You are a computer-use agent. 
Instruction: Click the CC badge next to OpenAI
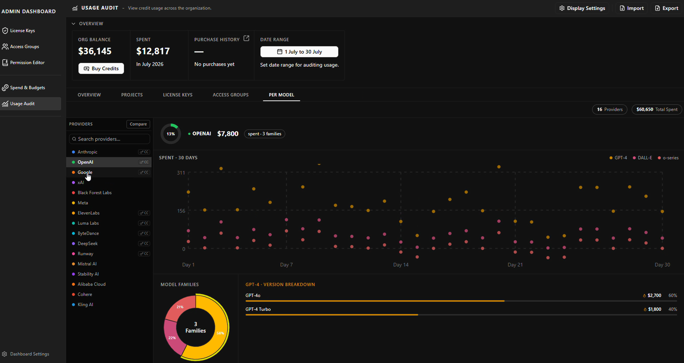click(x=144, y=162)
